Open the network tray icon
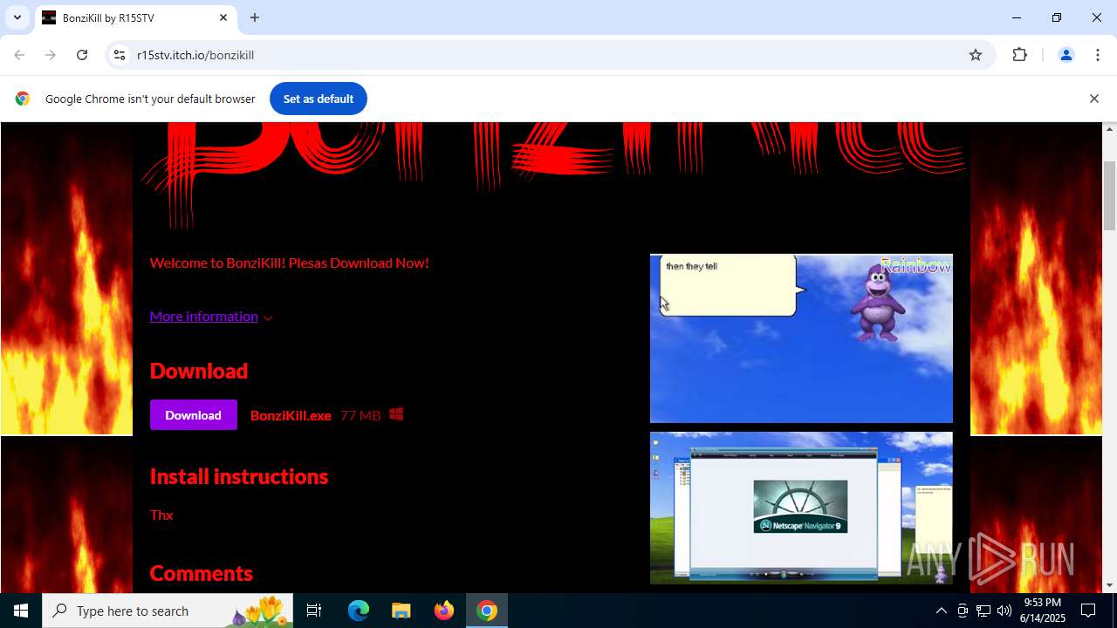Viewport: 1117px width, 628px height. pyautogui.click(x=983, y=611)
